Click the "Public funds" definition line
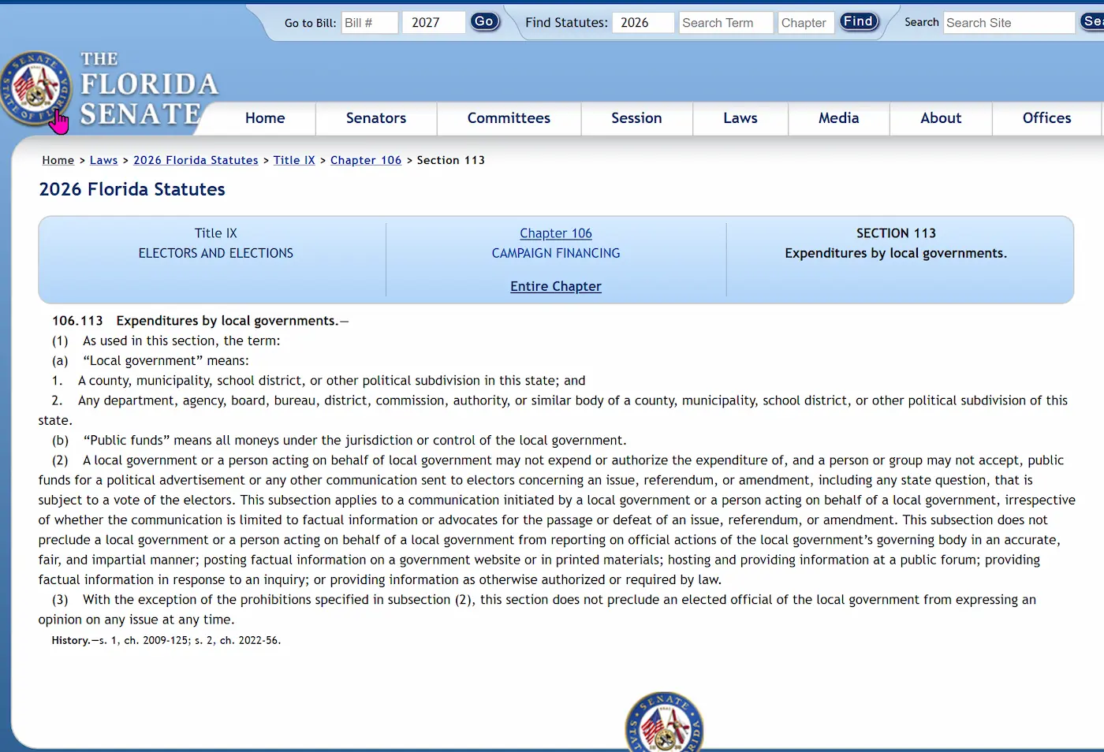Image resolution: width=1104 pixels, height=752 pixels. pyautogui.click(x=339, y=441)
